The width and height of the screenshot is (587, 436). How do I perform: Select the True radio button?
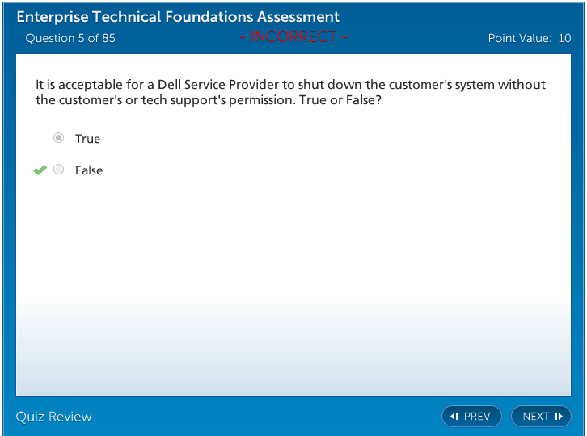tap(58, 138)
